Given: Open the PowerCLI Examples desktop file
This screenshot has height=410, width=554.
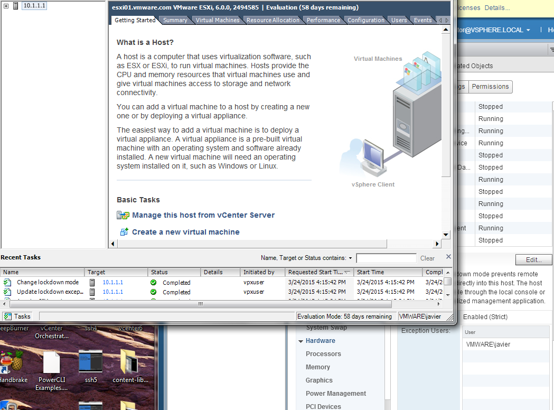Looking at the screenshot, I should [52, 369].
